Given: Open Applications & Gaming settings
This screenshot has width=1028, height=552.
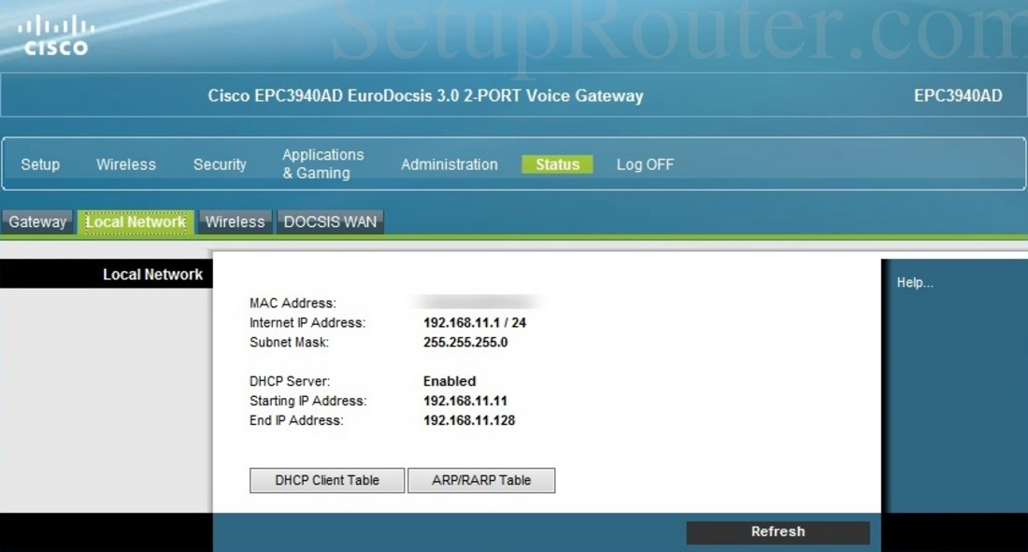Looking at the screenshot, I should pos(322,163).
